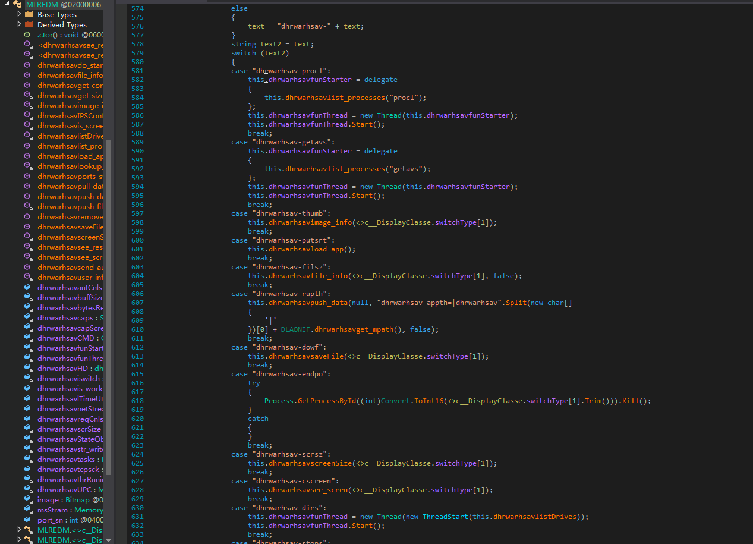Click the tree panel vertical scrollbar thumb
The height and width of the screenshot is (544, 753).
click(x=108, y=308)
